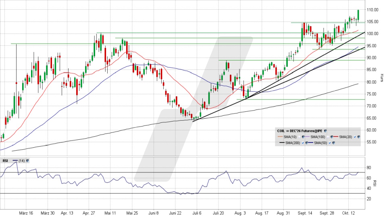Click the 'Kurs' axis title

pos(382,78)
